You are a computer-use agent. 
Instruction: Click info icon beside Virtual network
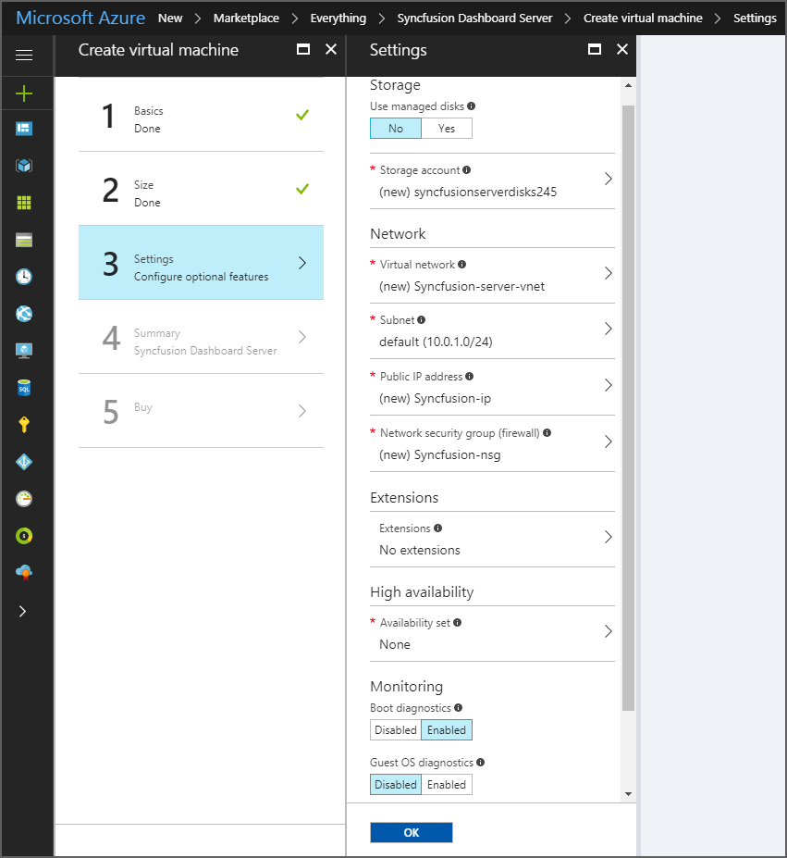tap(462, 265)
